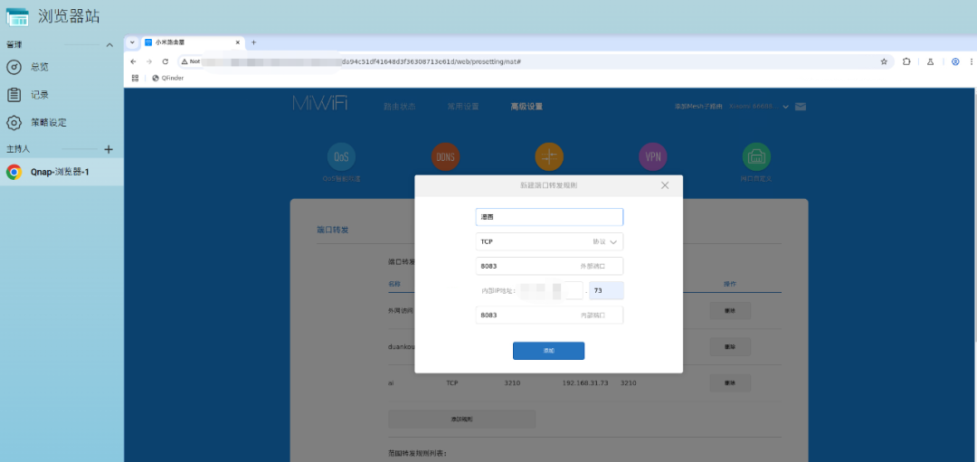Image resolution: width=977 pixels, height=462 pixels.
Task: Open the QFinder bookmark link
Action: pos(168,78)
